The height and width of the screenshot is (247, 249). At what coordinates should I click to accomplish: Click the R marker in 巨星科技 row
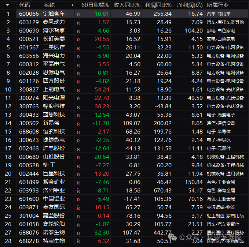pyautogui.click(x=78, y=174)
